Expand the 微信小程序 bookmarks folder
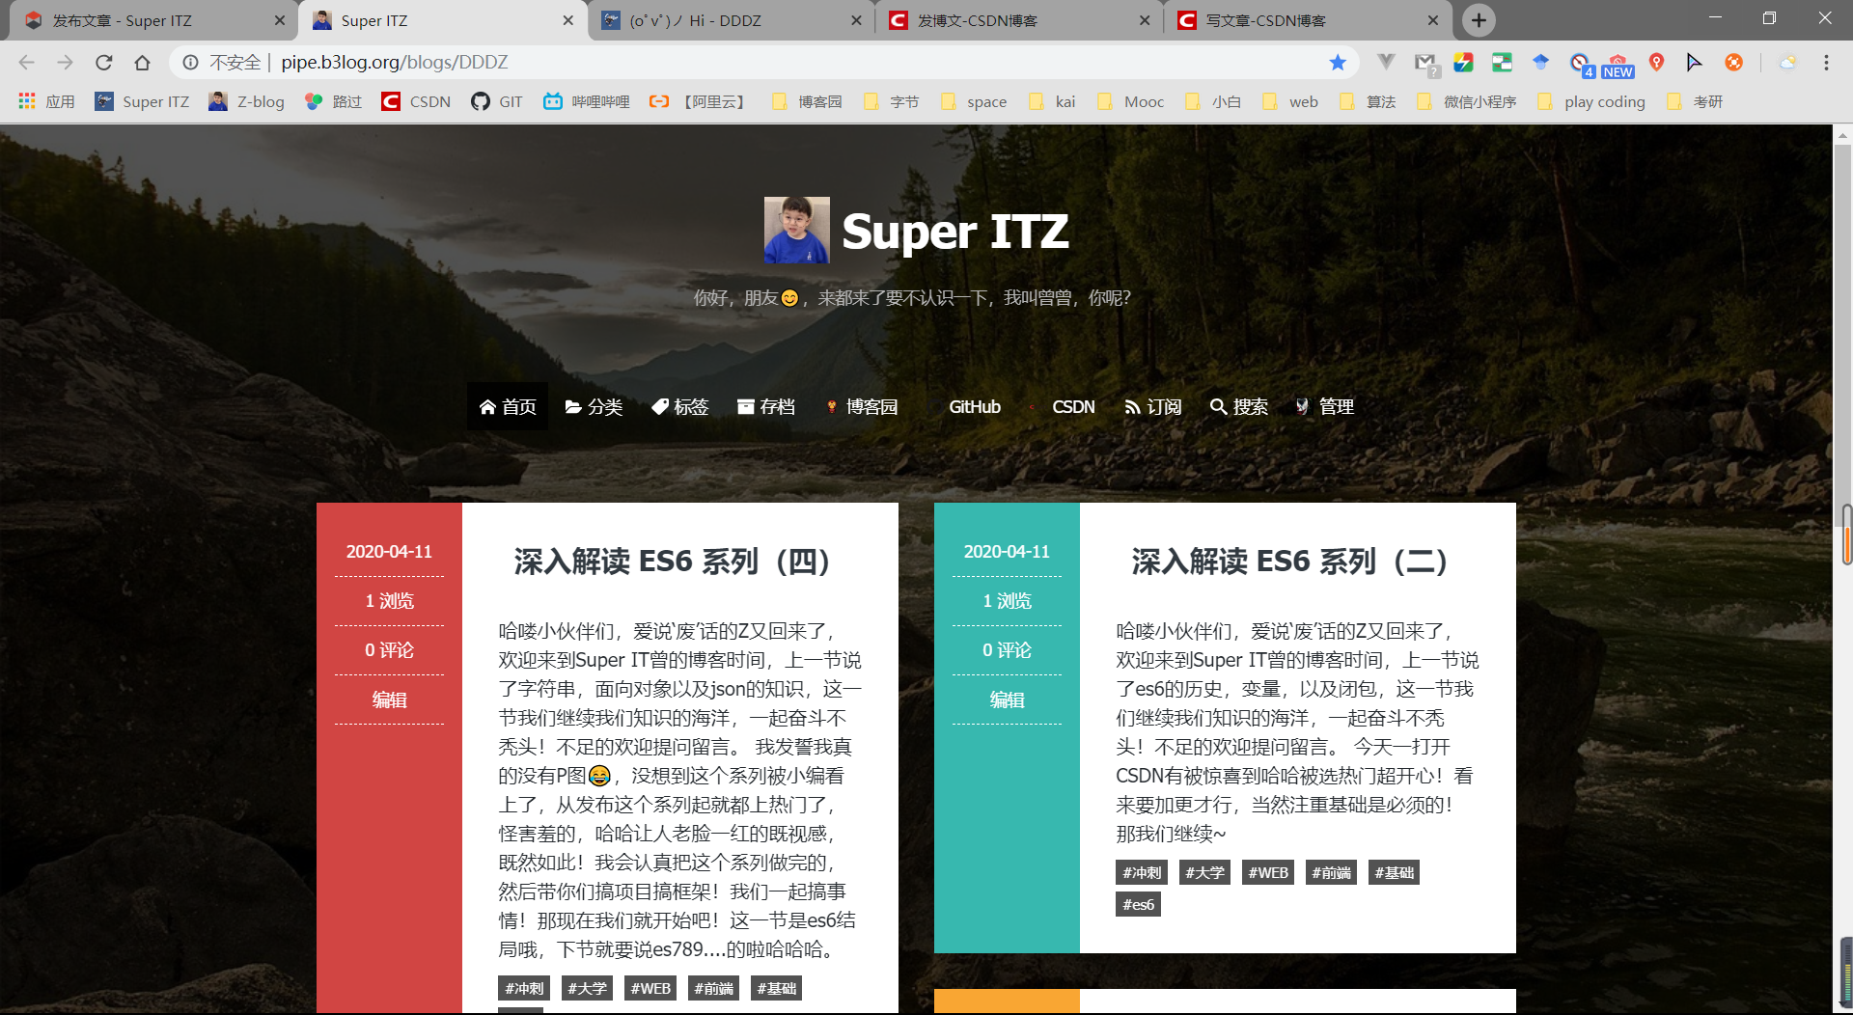Viewport: 1853px width, 1015px height. (1466, 101)
